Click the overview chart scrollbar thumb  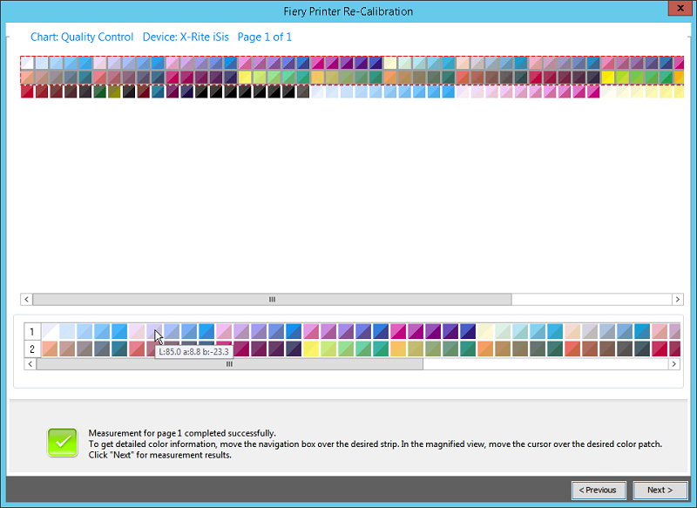pos(272,299)
